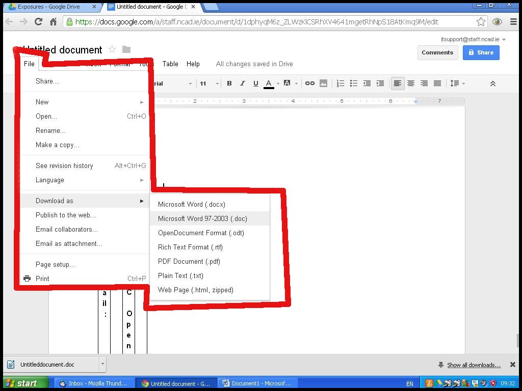Open the downloaded Untitleddocument.doc file
This screenshot has width=522, height=391.
pos(51,365)
